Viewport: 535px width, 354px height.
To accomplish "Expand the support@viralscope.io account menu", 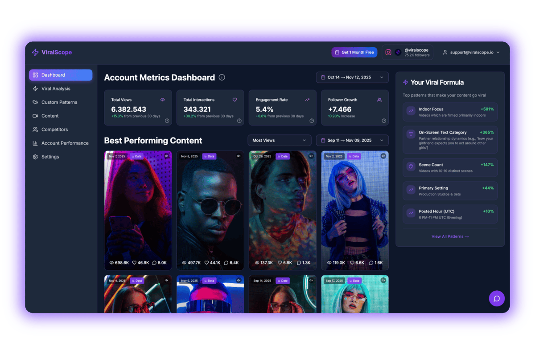I will [470, 52].
